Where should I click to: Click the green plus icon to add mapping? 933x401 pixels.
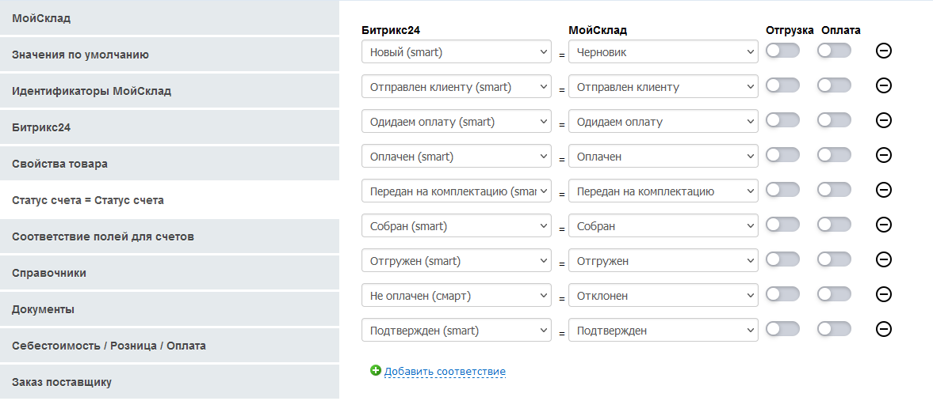click(x=376, y=370)
